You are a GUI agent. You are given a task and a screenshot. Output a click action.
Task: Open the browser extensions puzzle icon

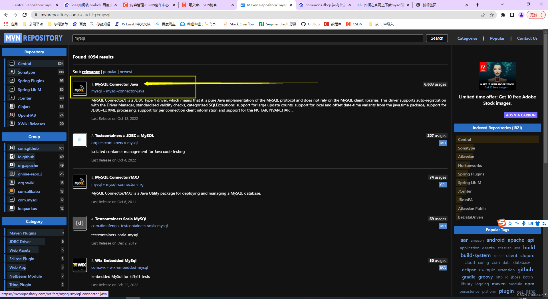click(x=503, y=15)
